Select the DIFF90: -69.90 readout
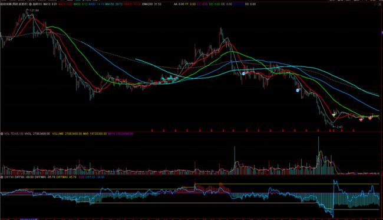The width and height of the screenshot is (383, 220). [24, 177]
